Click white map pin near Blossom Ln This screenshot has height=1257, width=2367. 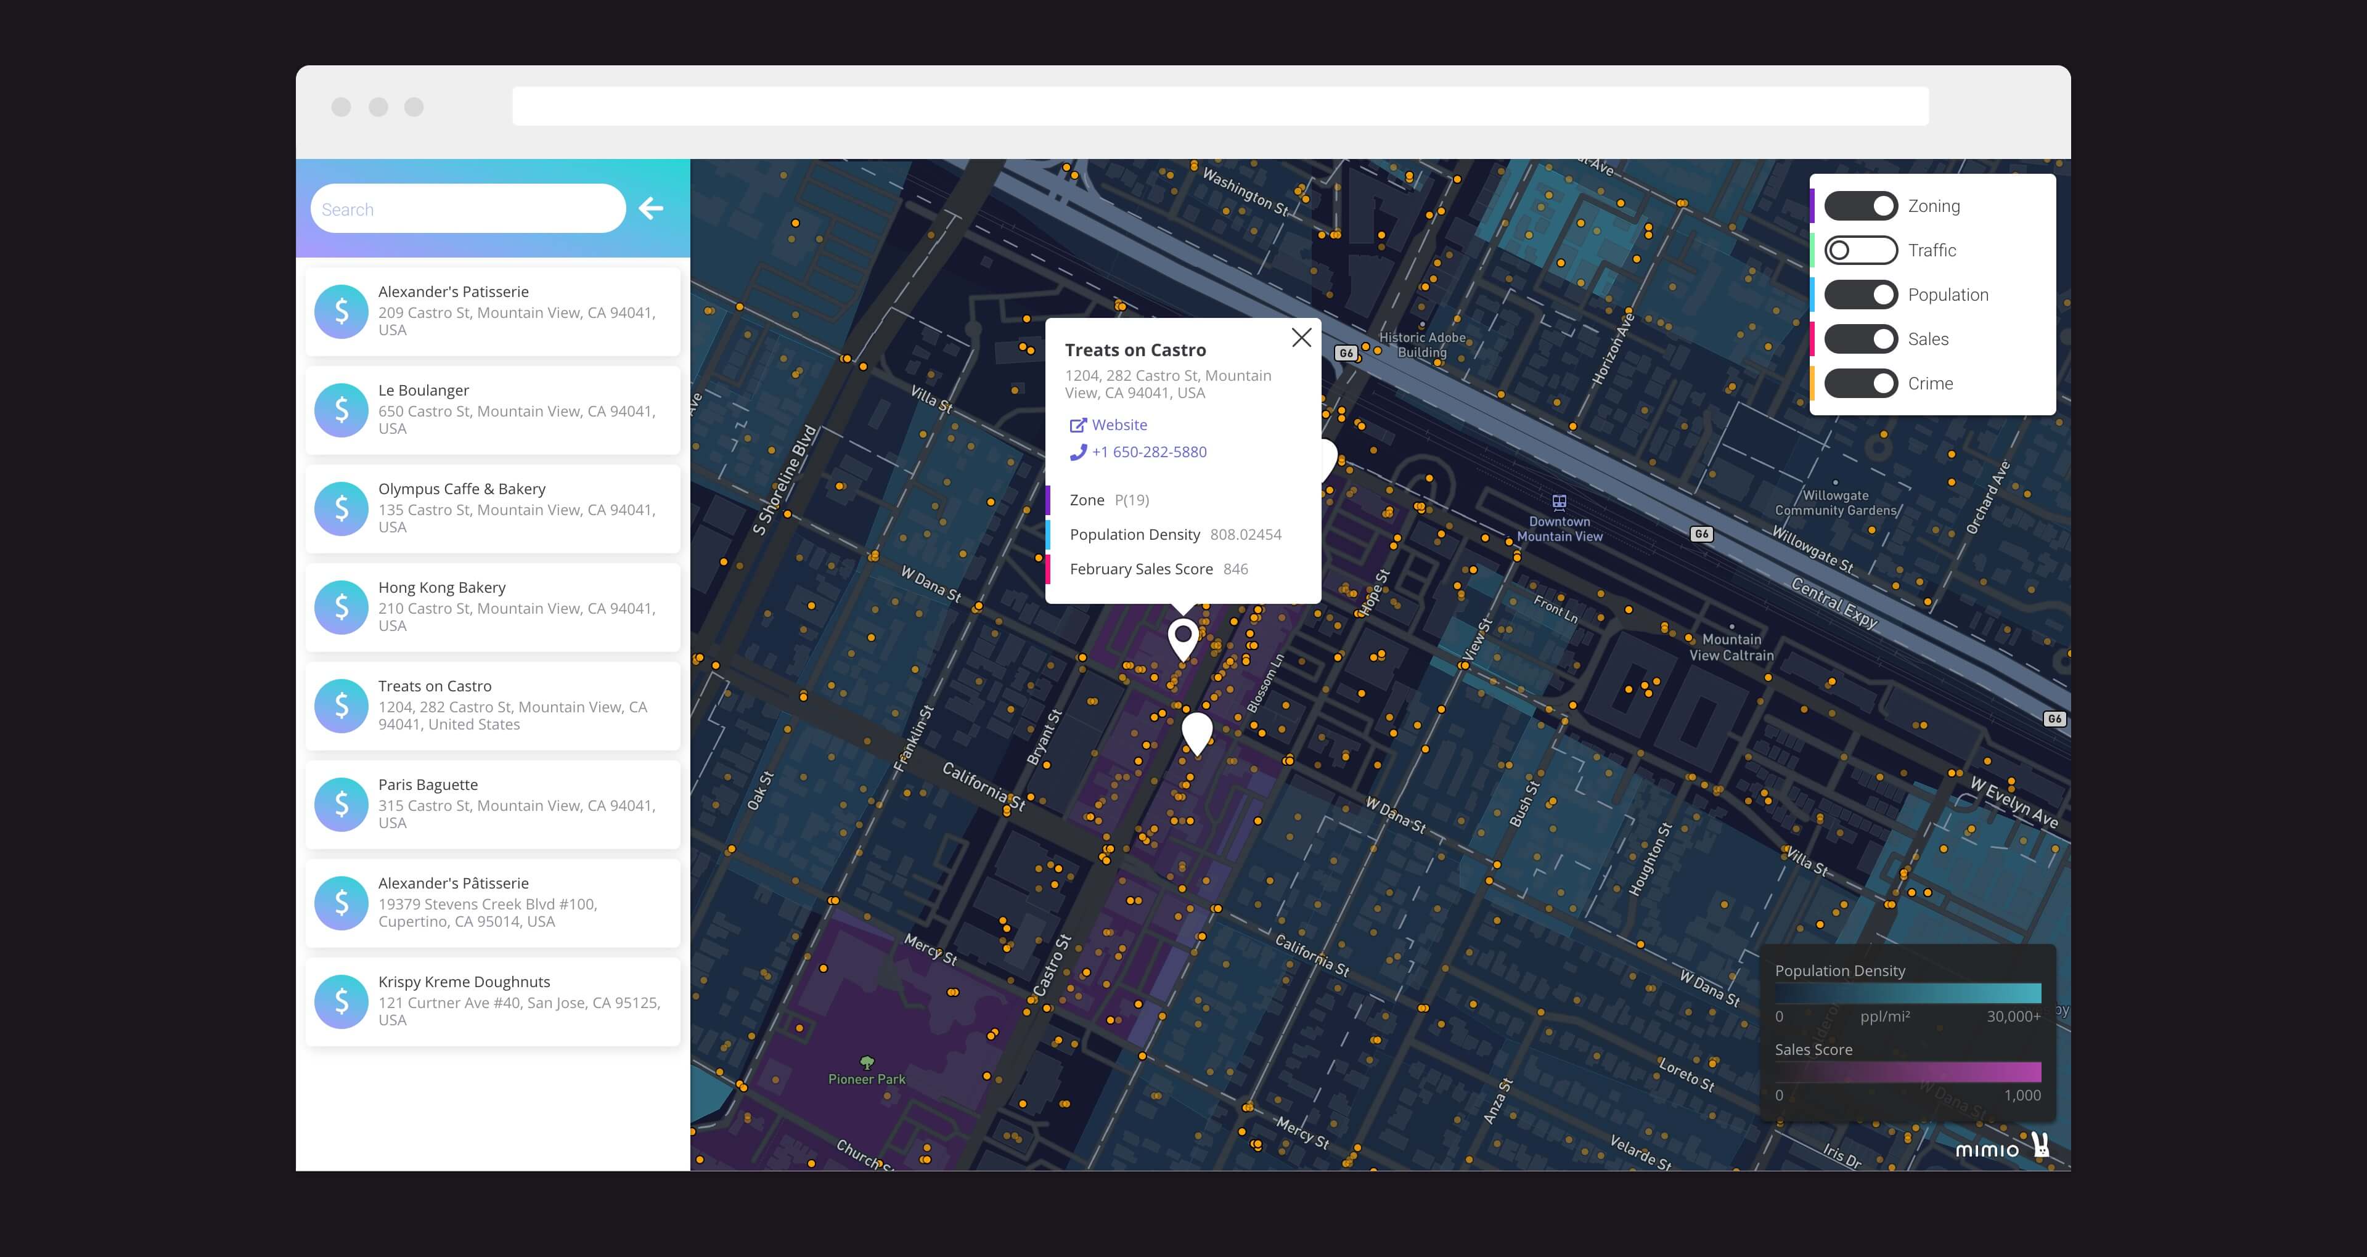pos(1197,733)
